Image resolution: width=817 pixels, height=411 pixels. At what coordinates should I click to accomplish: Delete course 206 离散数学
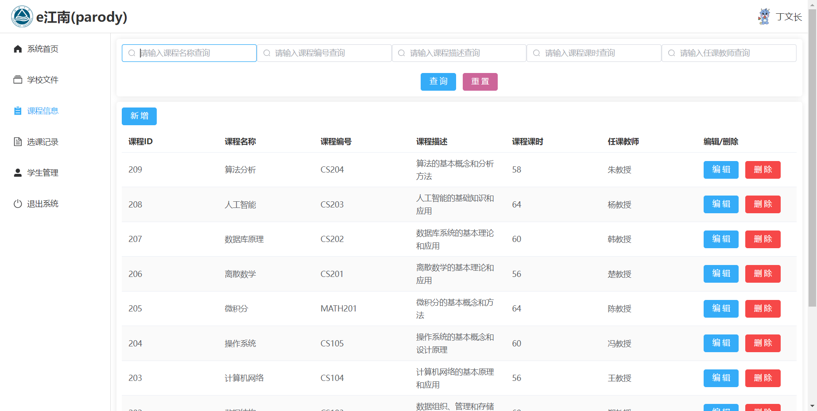763,274
